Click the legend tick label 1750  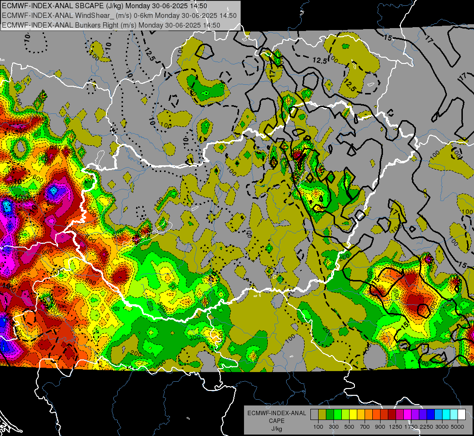411,427
